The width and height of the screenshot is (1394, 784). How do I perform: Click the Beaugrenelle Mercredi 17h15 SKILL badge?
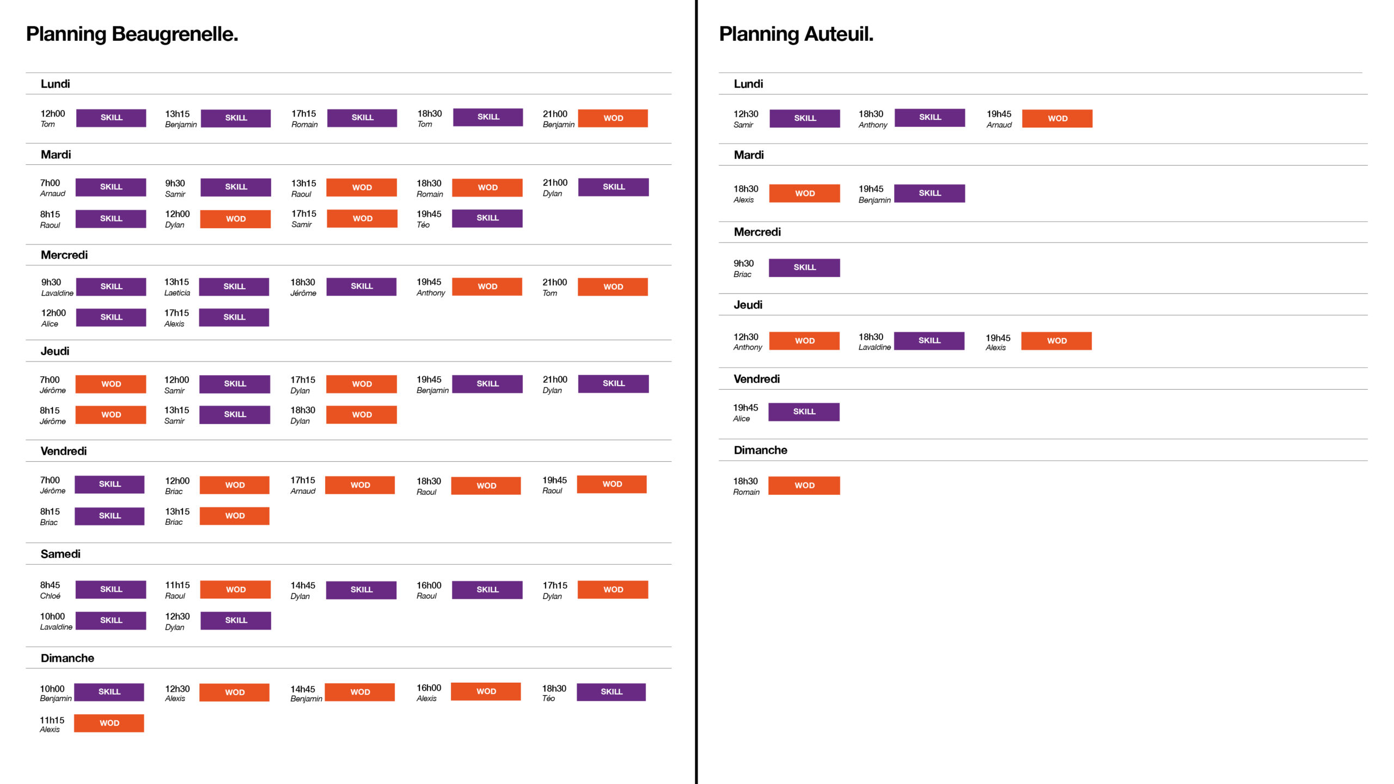pos(234,317)
